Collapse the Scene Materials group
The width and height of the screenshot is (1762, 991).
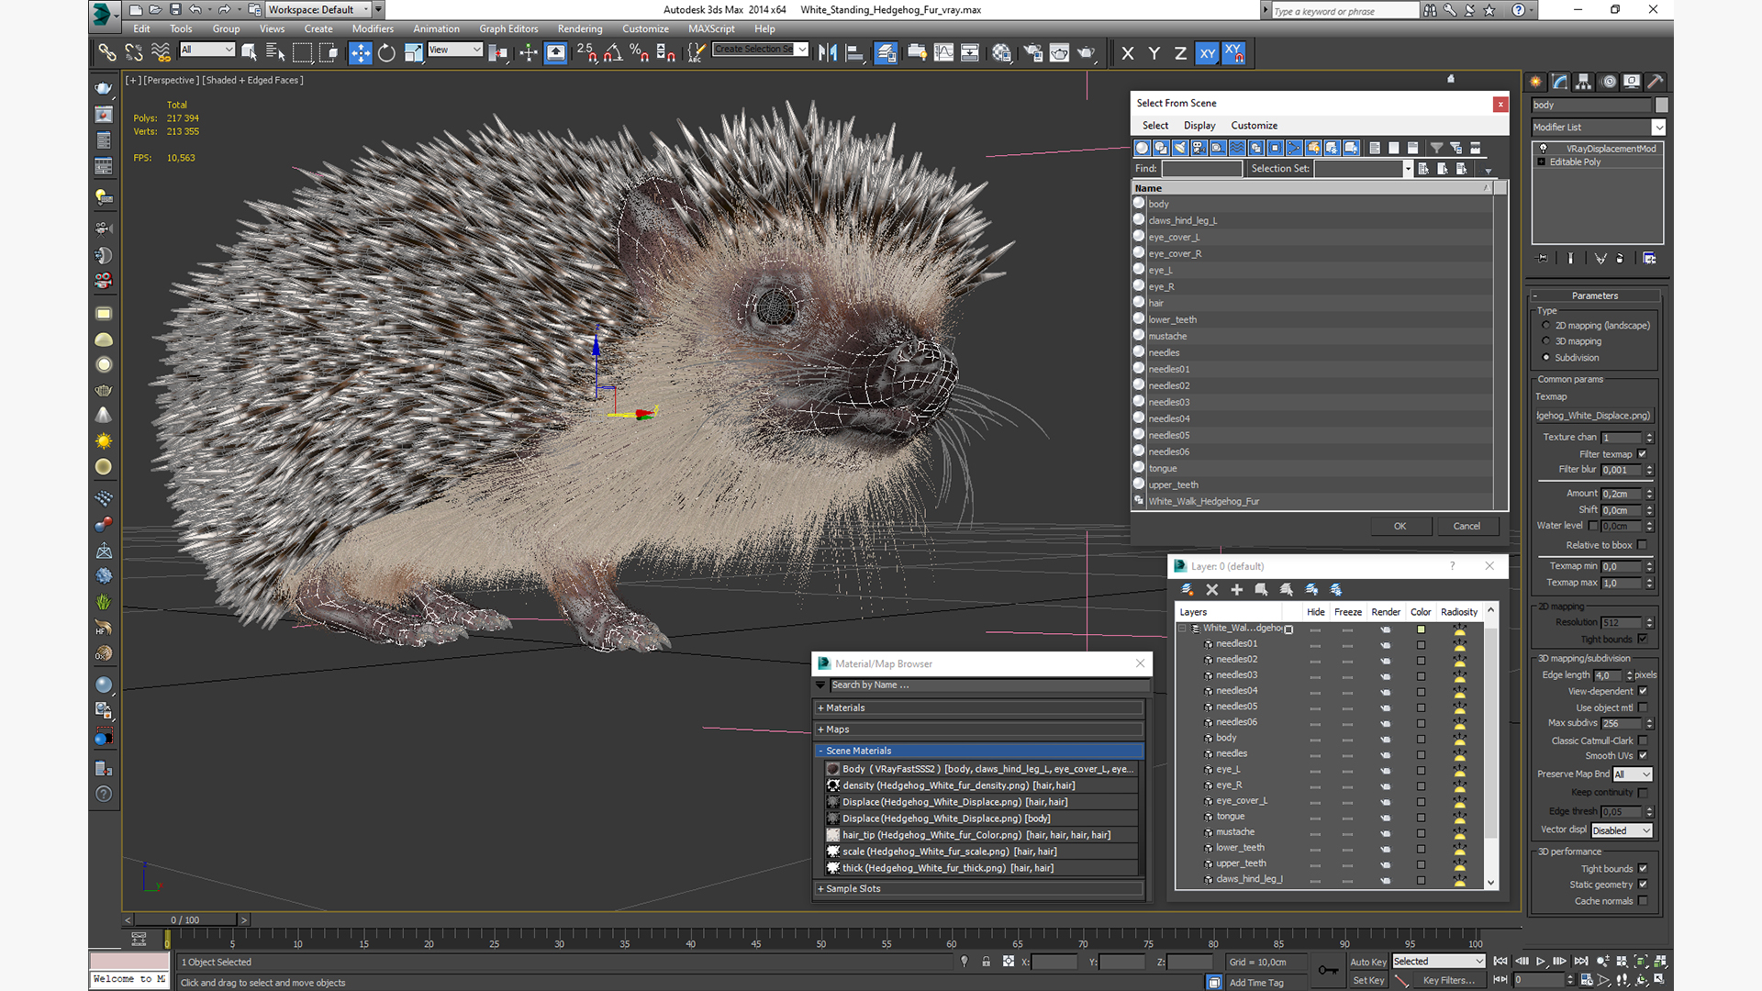tap(820, 751)
